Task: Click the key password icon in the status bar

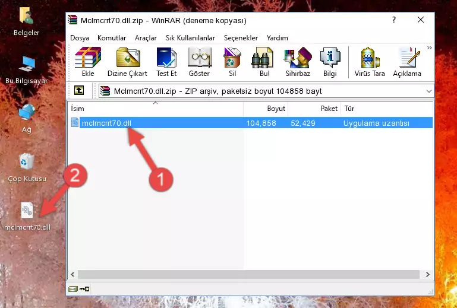Action: point(84,289)
